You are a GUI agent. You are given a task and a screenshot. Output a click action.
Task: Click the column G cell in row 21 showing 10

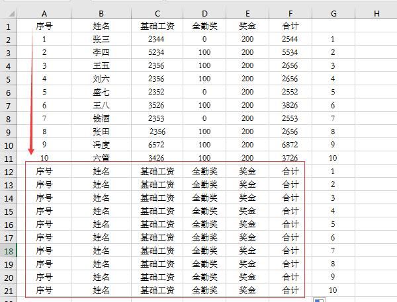click(x=333, y=290)
